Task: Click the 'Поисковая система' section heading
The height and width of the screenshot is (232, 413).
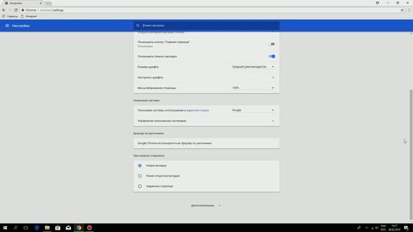Action: click(146, 101)
